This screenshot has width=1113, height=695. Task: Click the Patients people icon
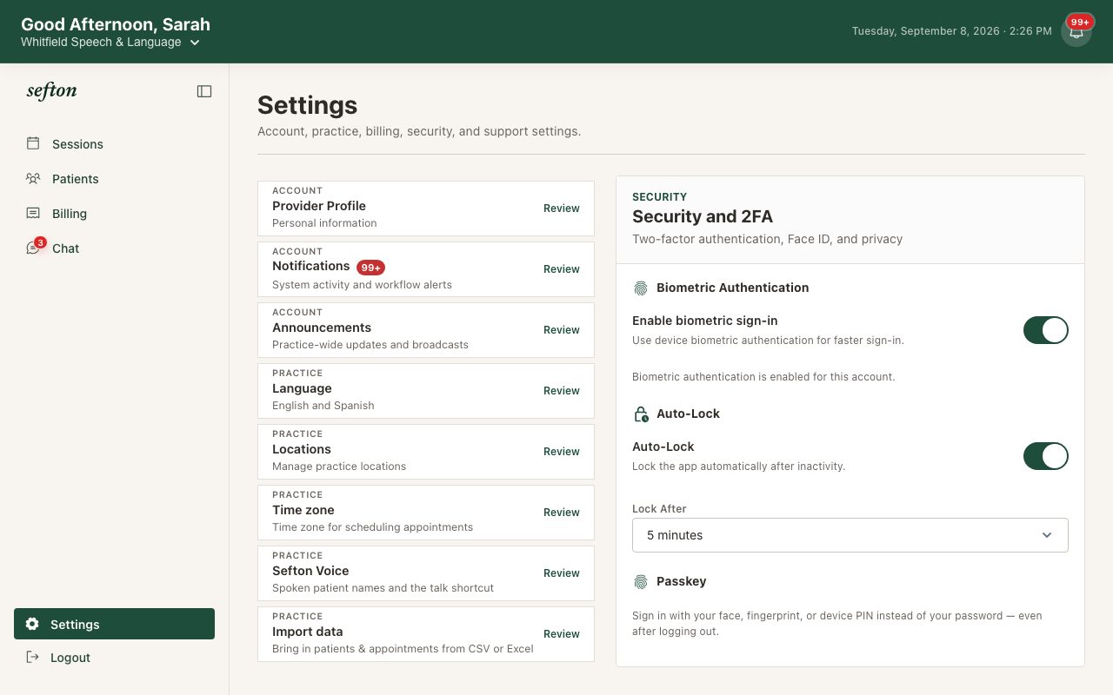pos(33,178)
